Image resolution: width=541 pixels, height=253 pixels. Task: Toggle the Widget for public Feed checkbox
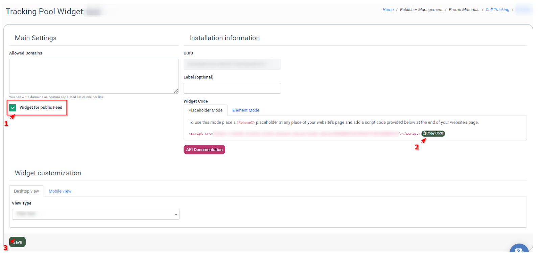pyautogui.click(x=13, y=108)
